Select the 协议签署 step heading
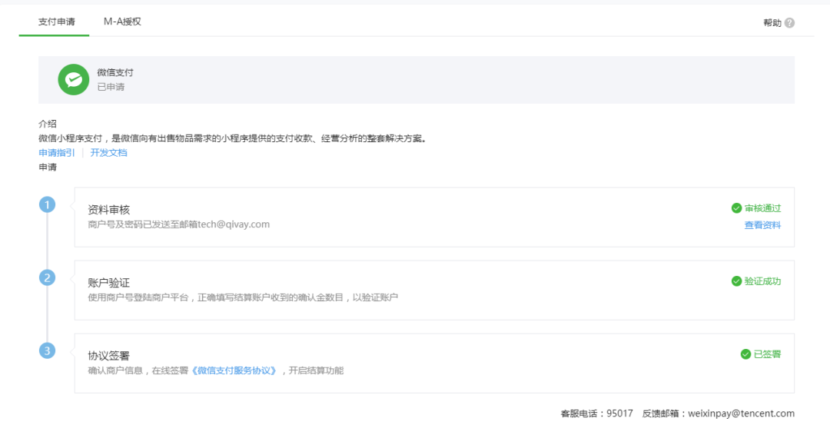Screen dimensions: 830x435 108,356
